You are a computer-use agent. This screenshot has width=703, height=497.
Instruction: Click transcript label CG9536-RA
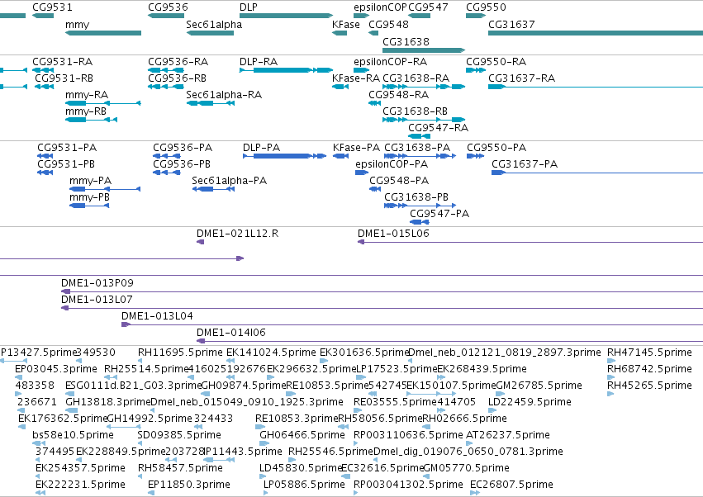pos(178,61)
